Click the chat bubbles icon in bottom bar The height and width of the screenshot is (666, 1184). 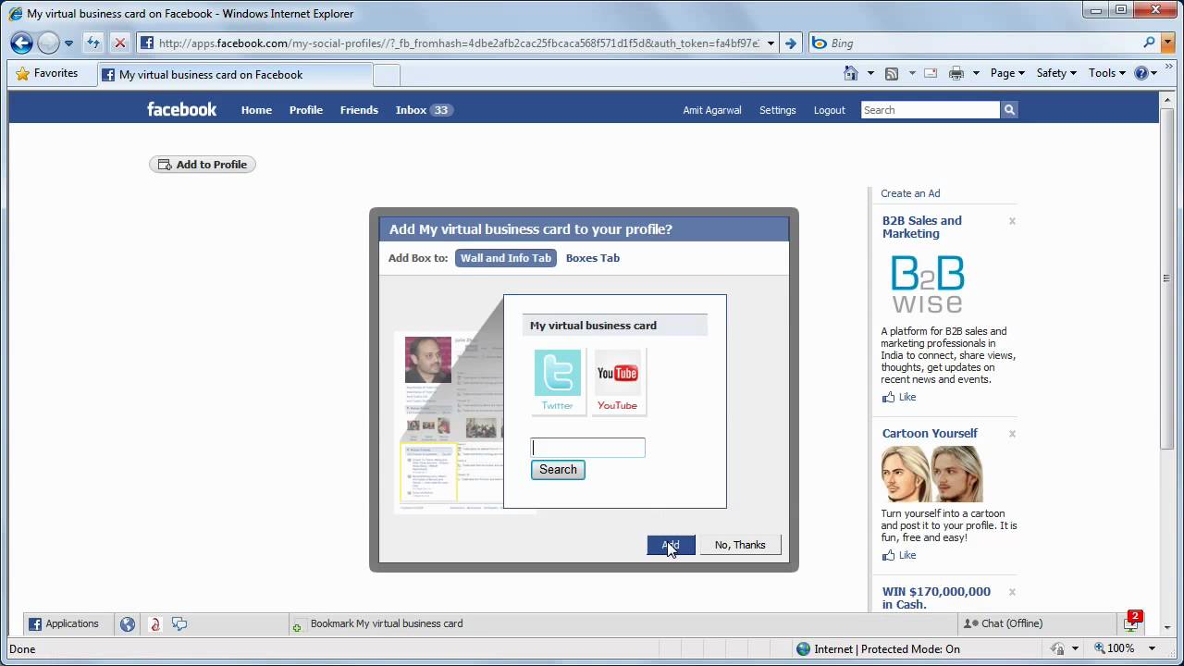pos(179,624)
